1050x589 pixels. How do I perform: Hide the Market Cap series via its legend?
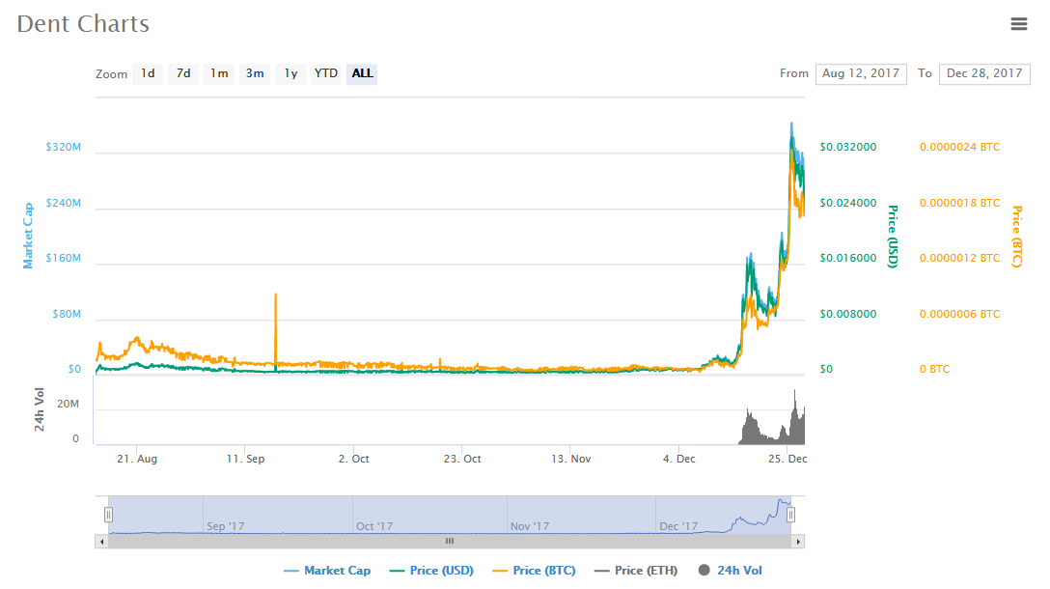click(x=327, y=570)
